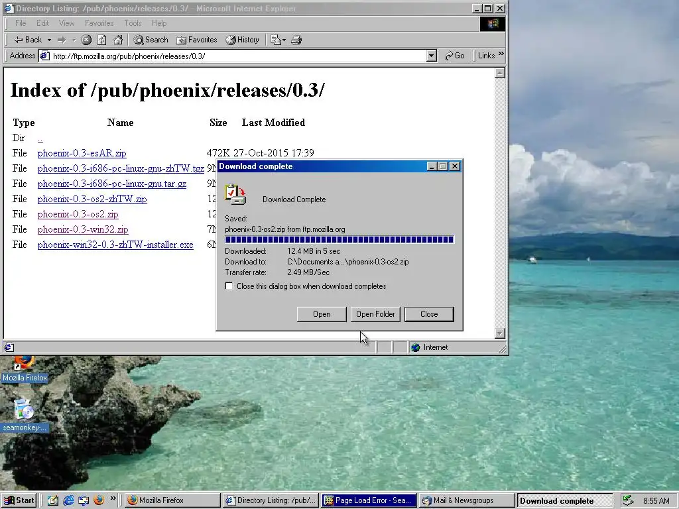Click the Internet zone icon in status bar
Screen dimensions: 679x509
click(415, 347)
